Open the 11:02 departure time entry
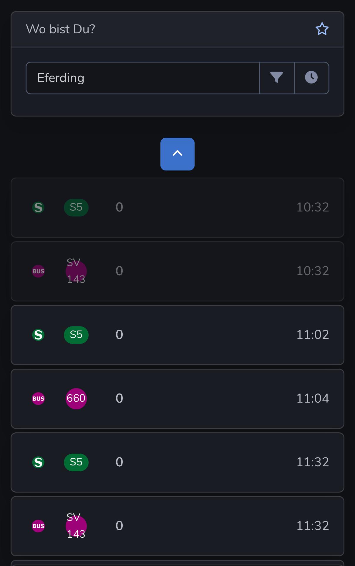The width and height of the screenshot is (355, 566). [x=313, y=335]
